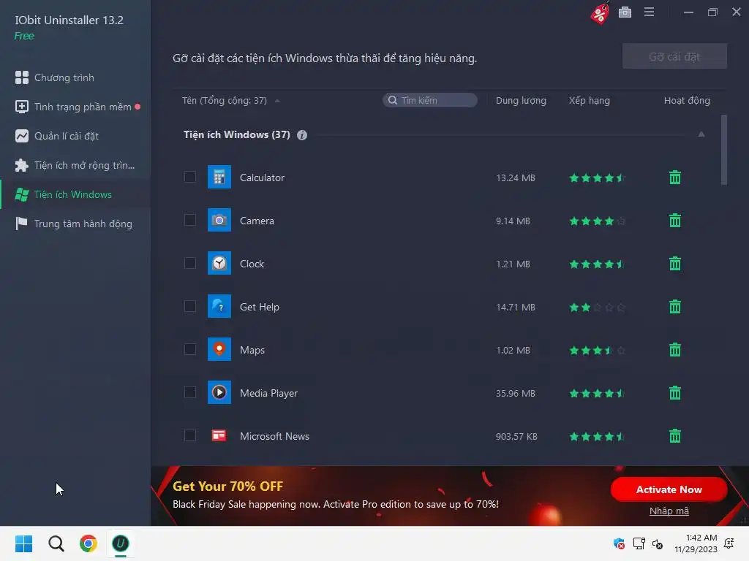
Task: Tick the Maps checkbox
Action: click(x=190, y=349)
